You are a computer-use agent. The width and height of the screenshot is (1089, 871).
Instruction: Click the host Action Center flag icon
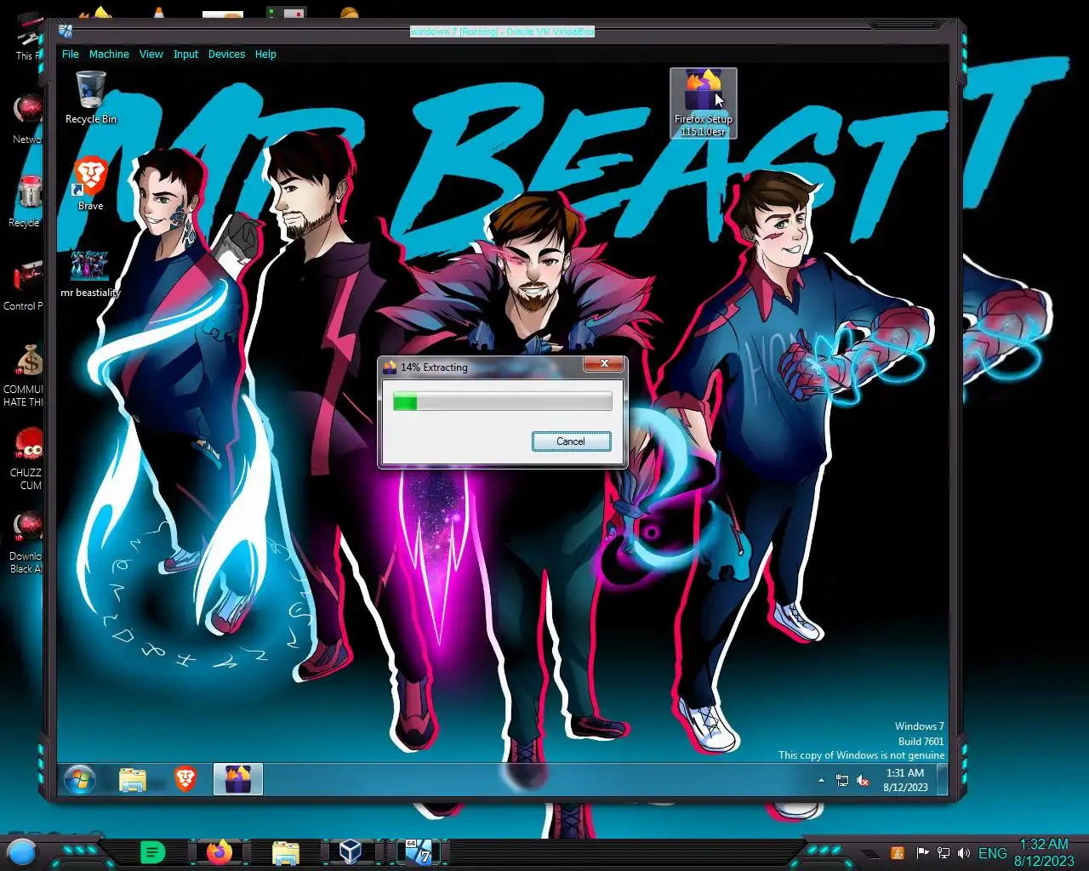point(922,852)
